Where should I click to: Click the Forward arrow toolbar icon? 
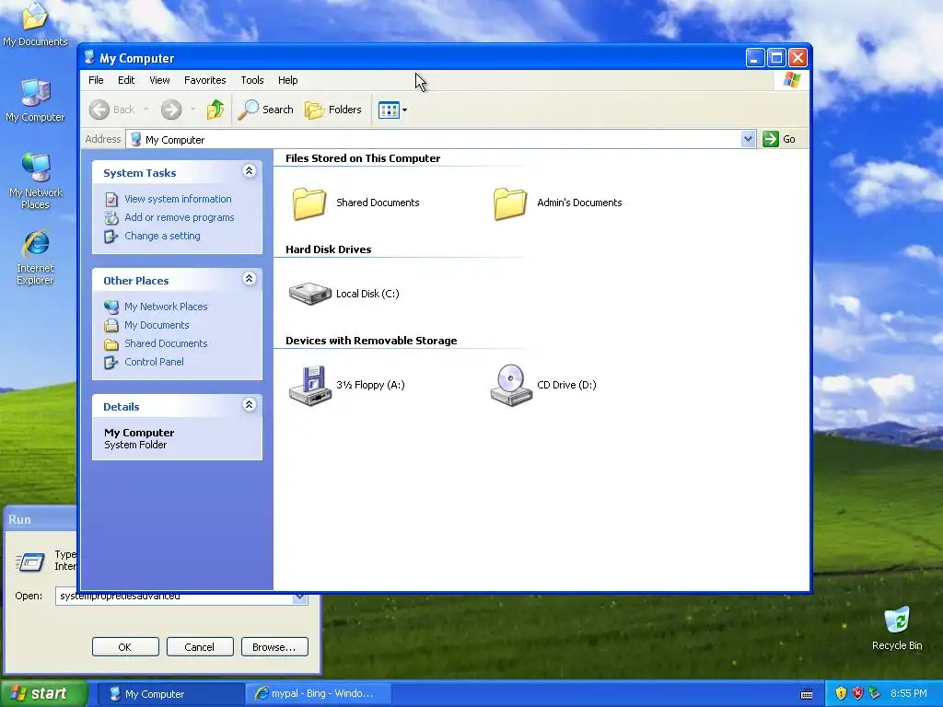pyautogui.click(x=170, y=110)
